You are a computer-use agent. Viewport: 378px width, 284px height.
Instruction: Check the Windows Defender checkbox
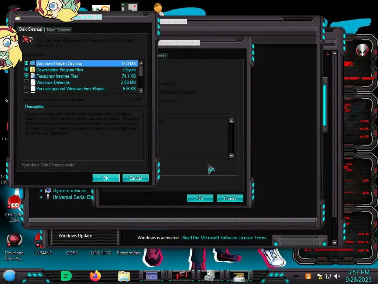coord(26,82)
